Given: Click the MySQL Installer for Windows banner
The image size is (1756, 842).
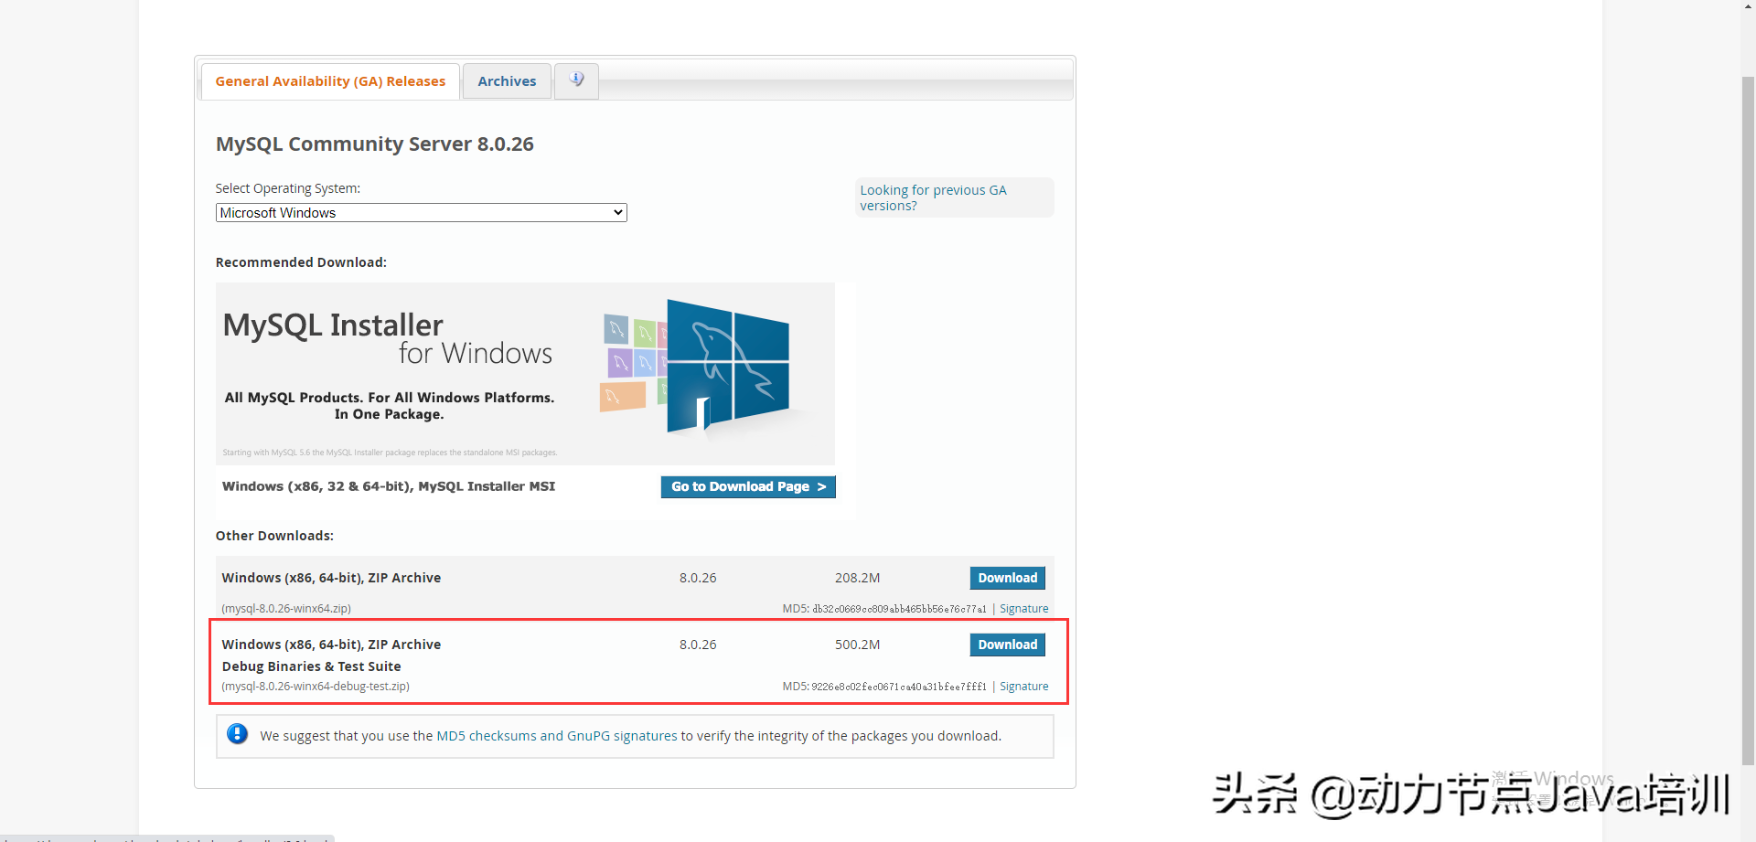Looking at the screenshot, I should pyautogui.click(x=525, y=374).
